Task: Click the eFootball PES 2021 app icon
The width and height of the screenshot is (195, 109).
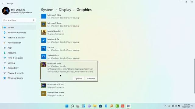Action: point(44,85)
